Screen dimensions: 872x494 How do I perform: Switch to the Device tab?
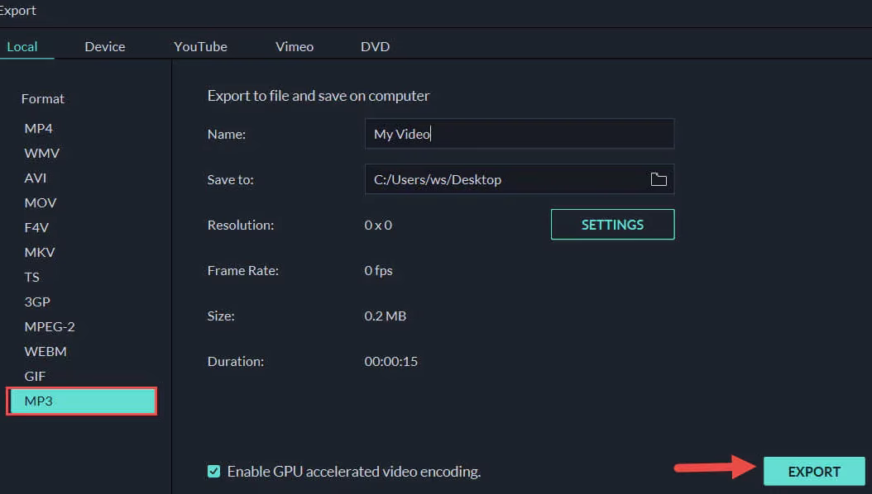(x=105, y=46)
